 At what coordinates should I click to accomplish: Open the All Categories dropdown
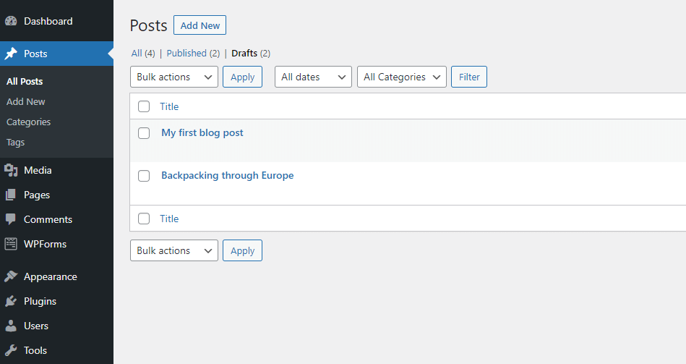[401, 77]
